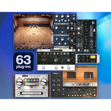This screenshot has width=111, height=111.
Task: Enable the Modulation checkbox in Topline
Action: point(41,56)
